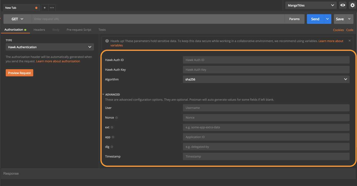357x186 pixels.
Task: Click the Algorithm label
Action: [112, 79]
